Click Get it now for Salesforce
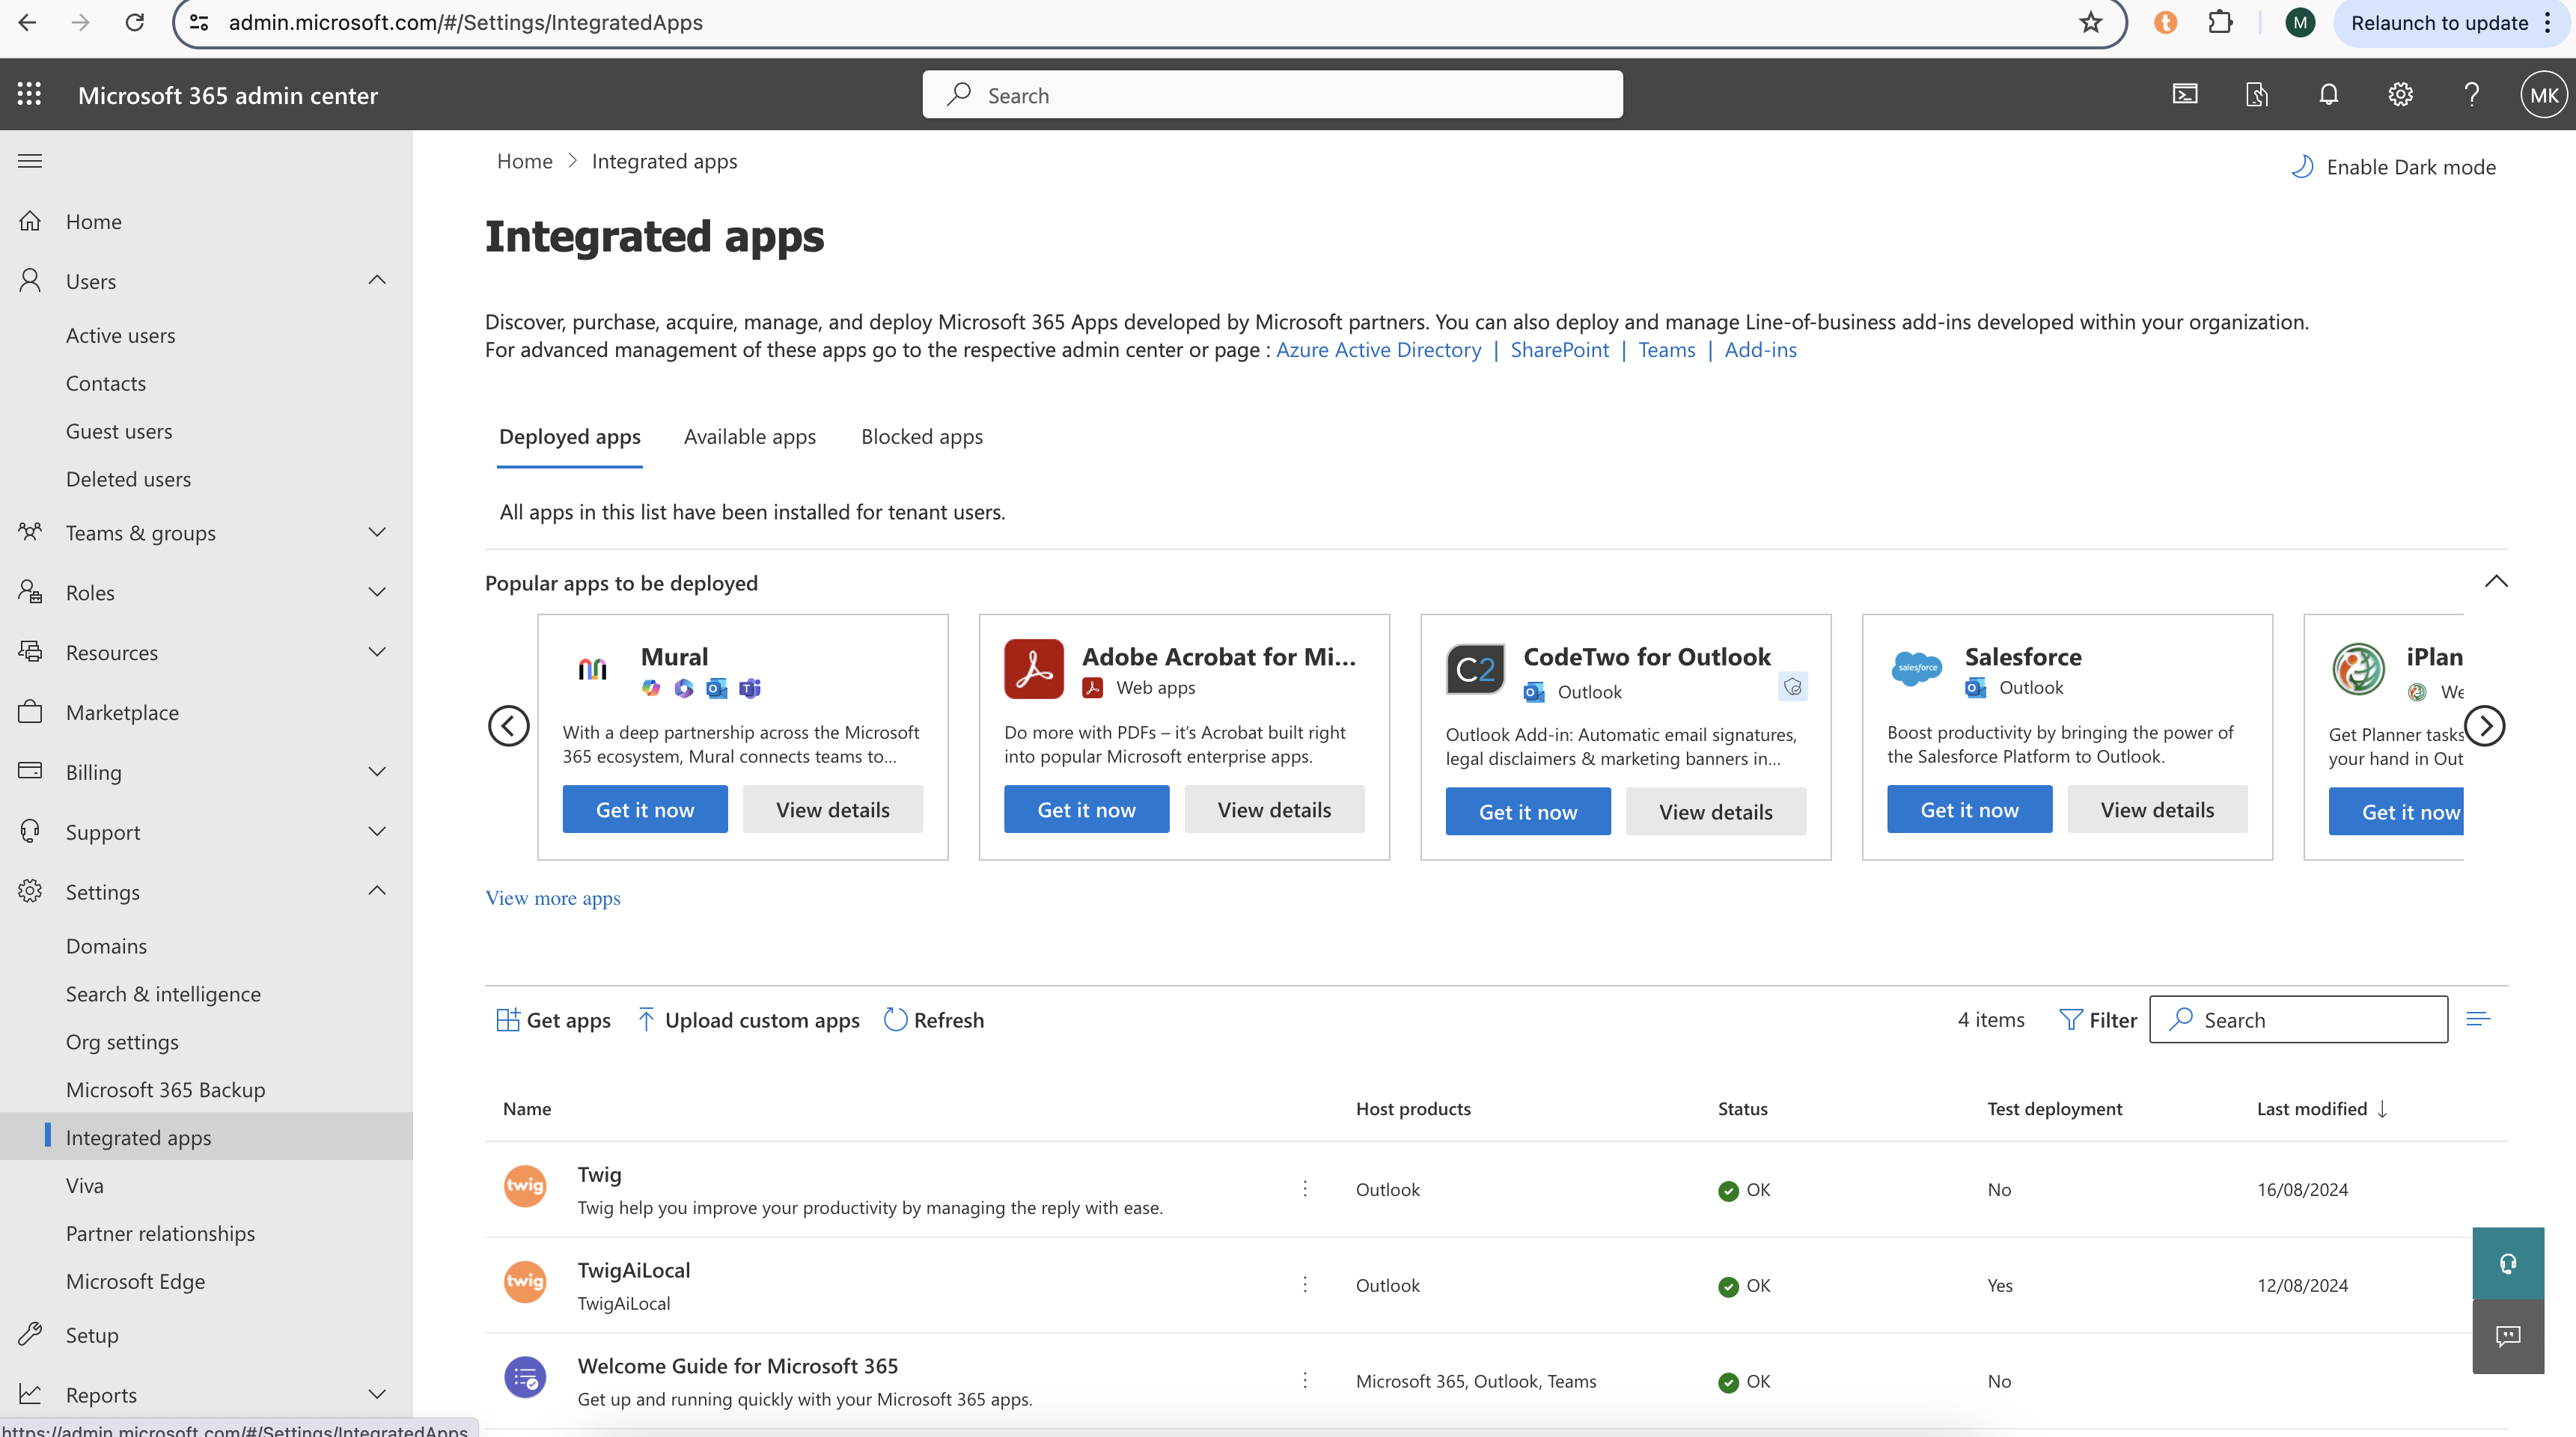Viewport: 2576px width, 1437px height. pyautogui.click(x=1968, y=810)
